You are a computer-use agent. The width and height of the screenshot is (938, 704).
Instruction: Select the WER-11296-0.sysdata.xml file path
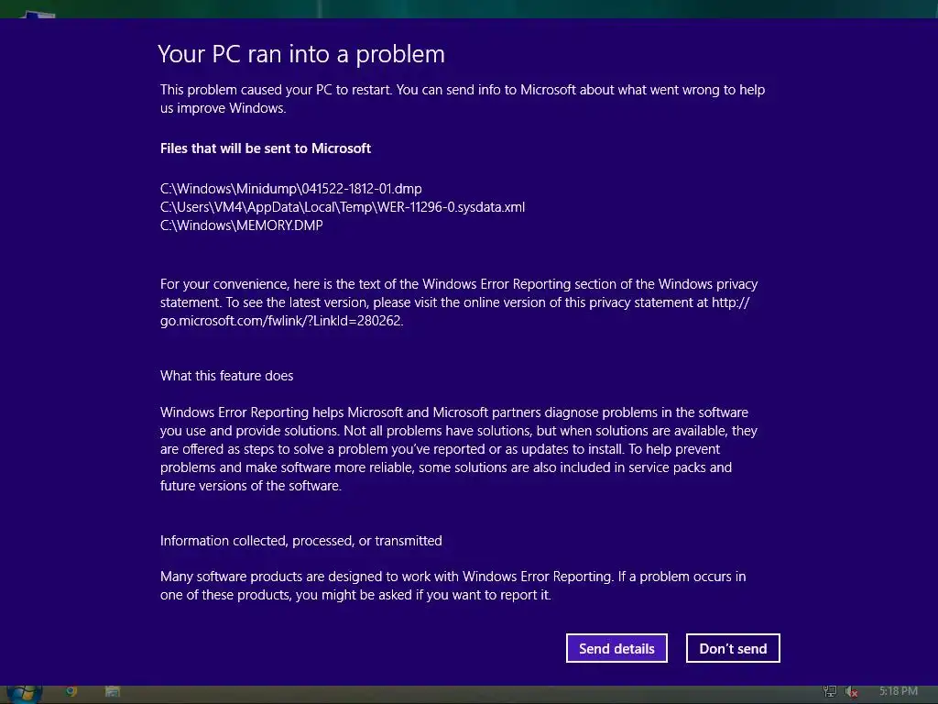pyautogui.click(x=343, y=207)
